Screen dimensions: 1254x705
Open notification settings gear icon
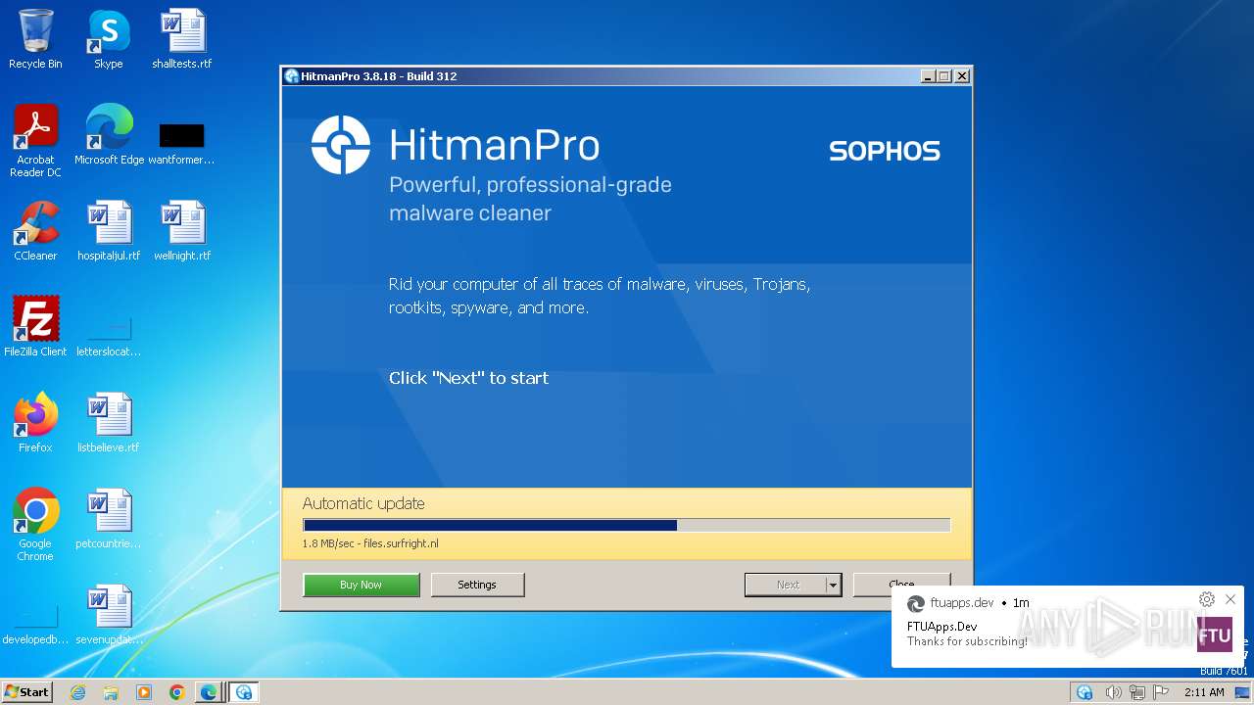1207,599
